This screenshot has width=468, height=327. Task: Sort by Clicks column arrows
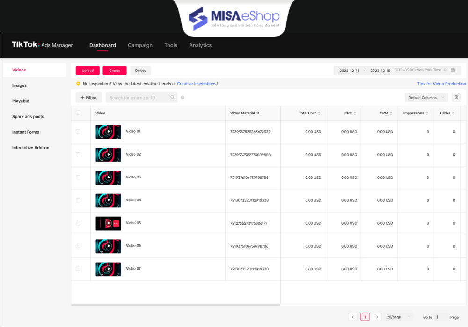point(453,113)
